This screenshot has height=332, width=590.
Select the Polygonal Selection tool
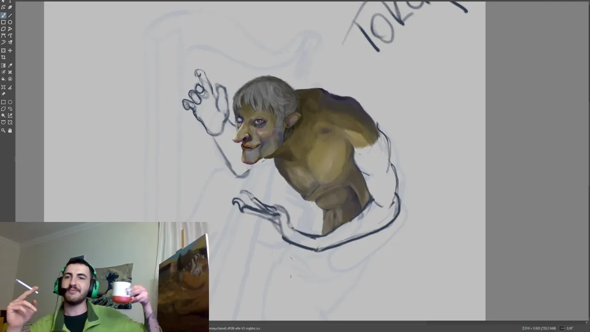tap(3, 109)
